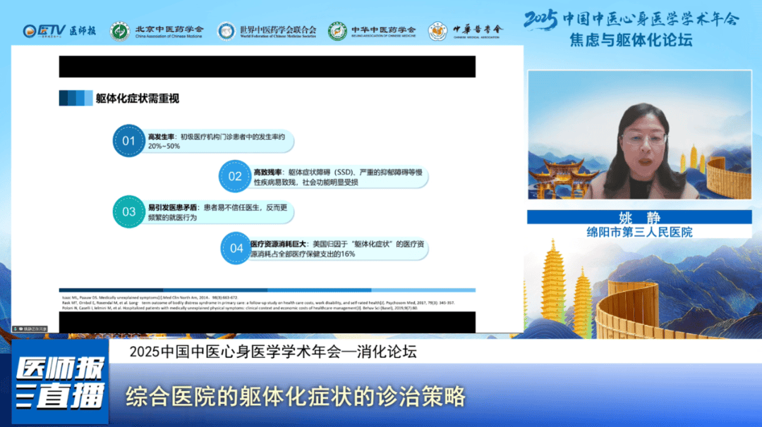Click the blue progress bar above references
This screenshot has height=427, width=762.
tap(267, 290)
